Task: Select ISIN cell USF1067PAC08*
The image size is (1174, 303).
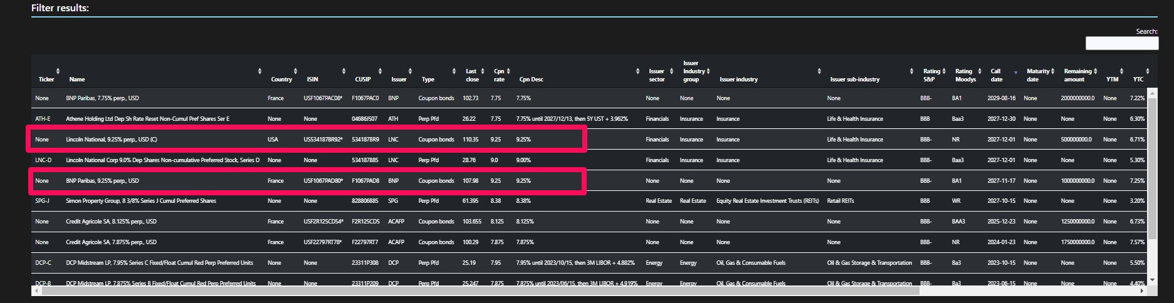Action: (x=323, y=98)
